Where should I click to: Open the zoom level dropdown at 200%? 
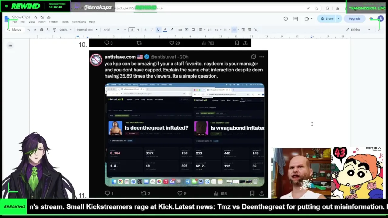click(65, 30)
